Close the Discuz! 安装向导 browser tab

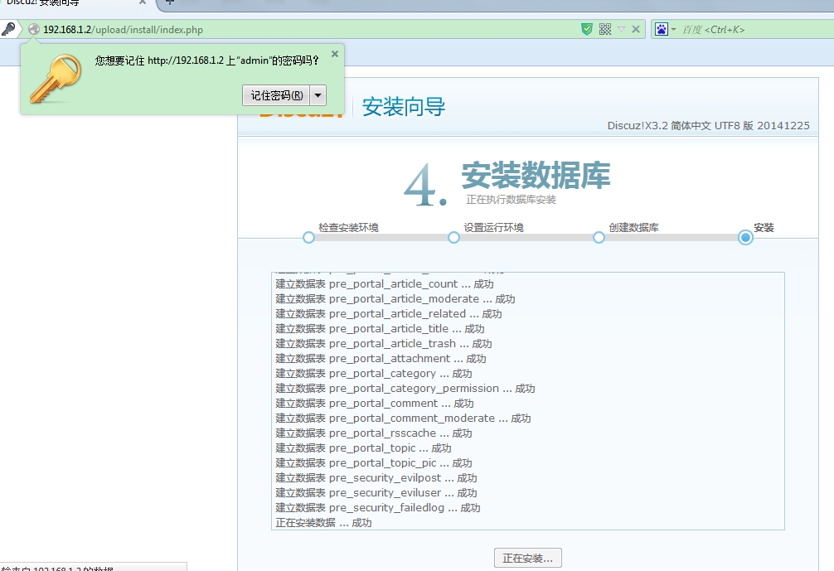(x=143, y=2)
